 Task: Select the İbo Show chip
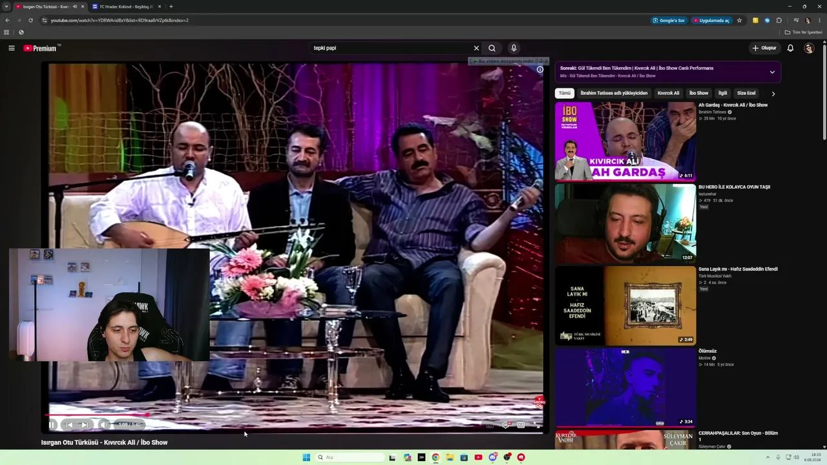[698, 93]
